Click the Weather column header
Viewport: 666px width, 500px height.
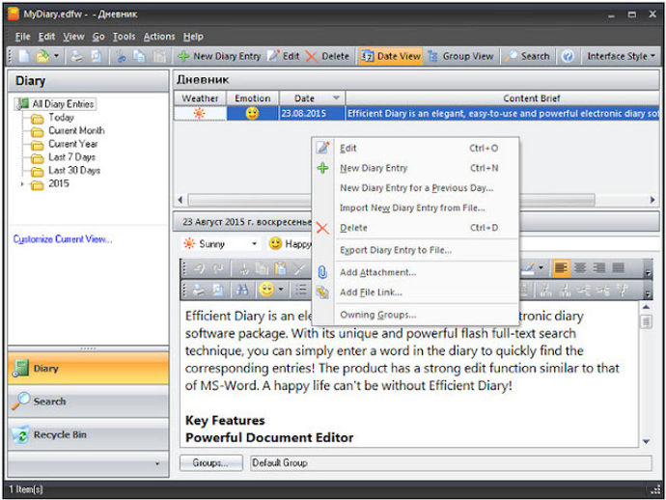[200, 98]
